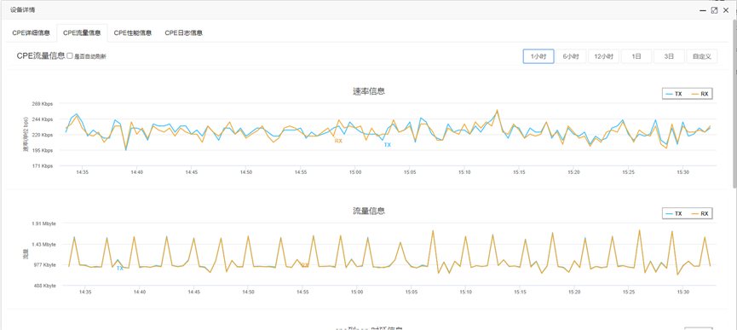Open the CPE性能信息 tab
The height and width of the screenshot is (330, 737).
tap(133, 33)
